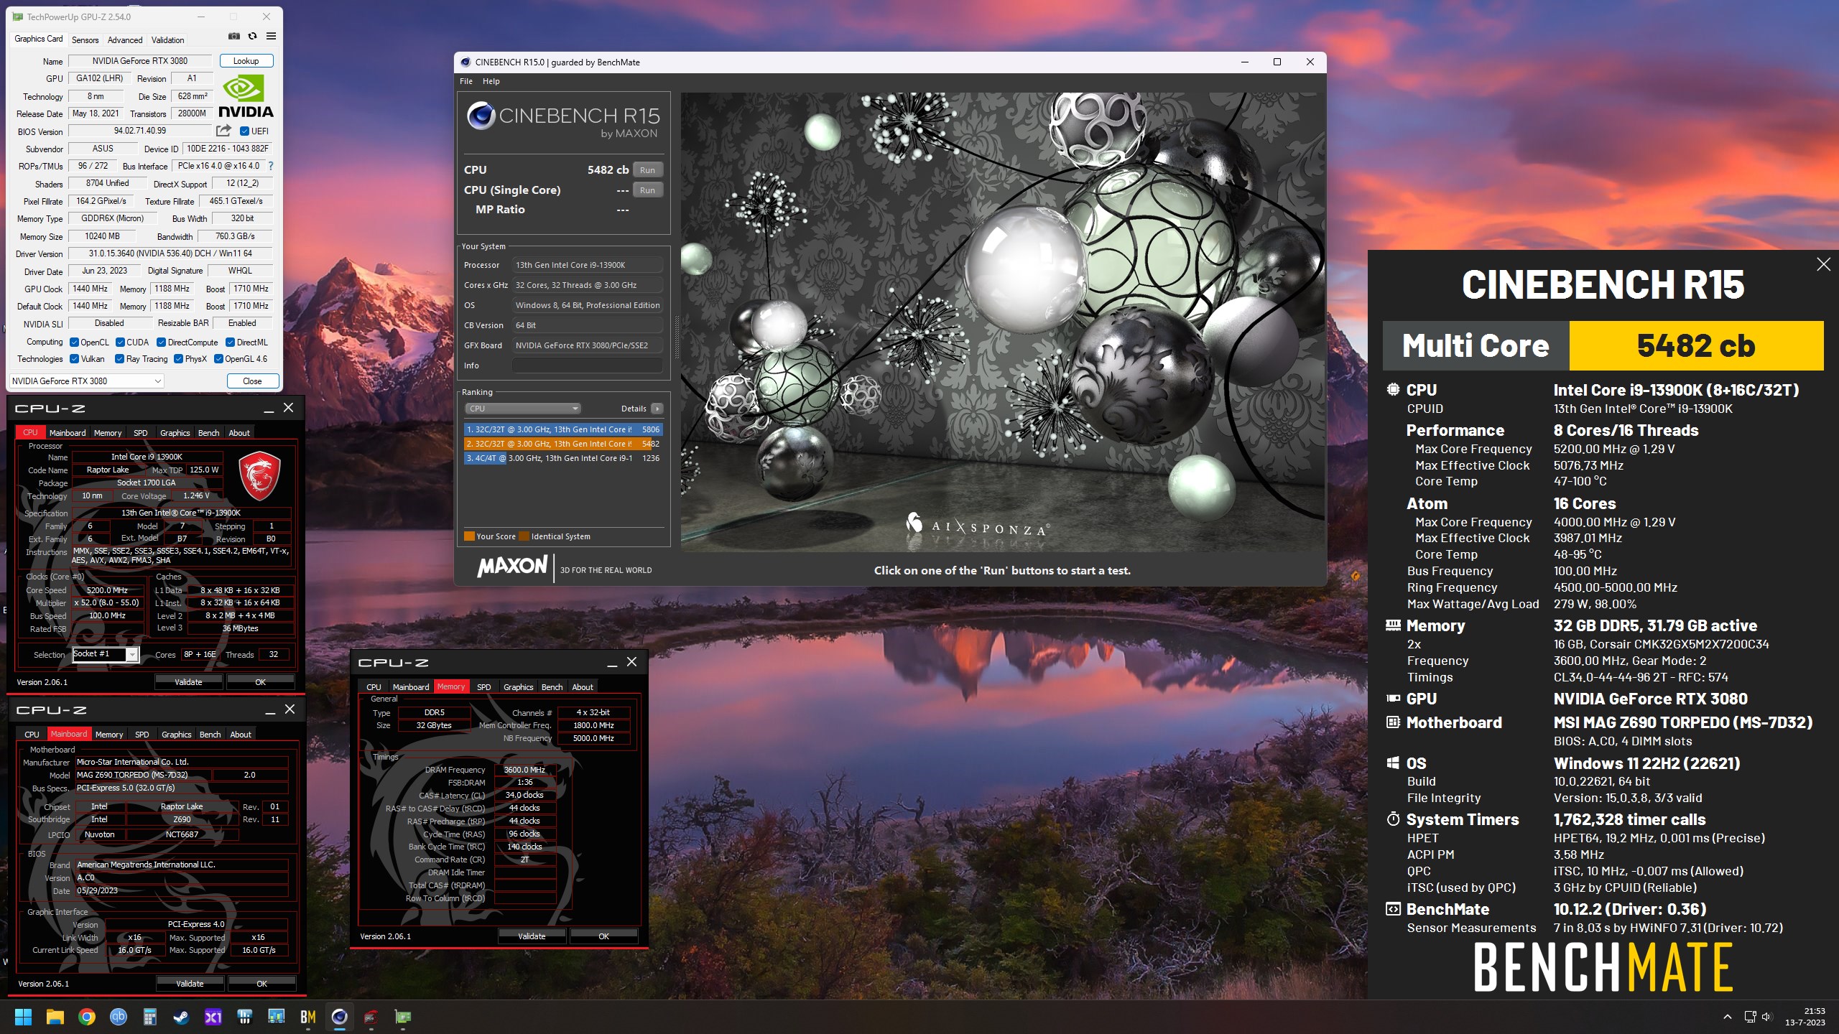Toggle the PhysX checkbox
Viewport: 1839px width, 1034px height.
(178, 359)
